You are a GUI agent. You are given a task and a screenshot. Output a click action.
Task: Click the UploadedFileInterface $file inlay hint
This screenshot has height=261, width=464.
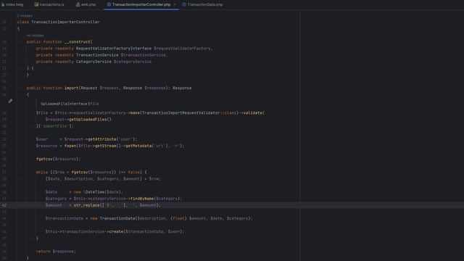(70, 104)
